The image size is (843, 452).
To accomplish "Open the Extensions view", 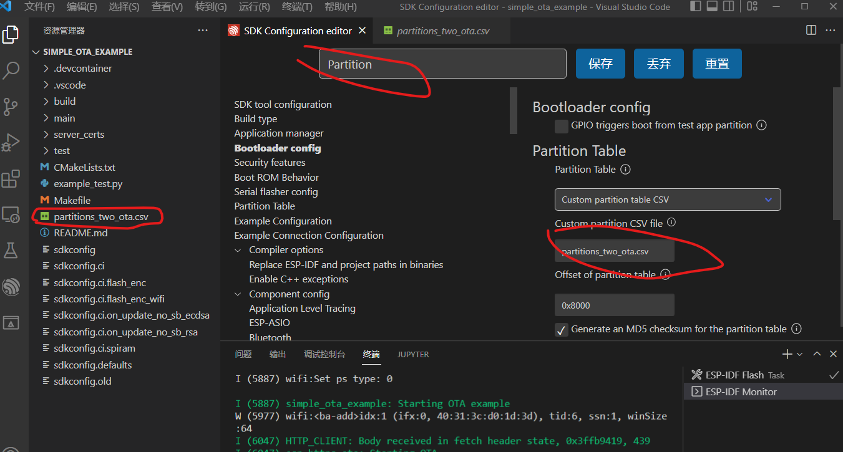I will tap(11, 179).
